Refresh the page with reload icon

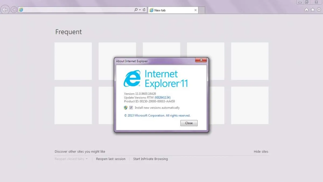pos(144,10)
